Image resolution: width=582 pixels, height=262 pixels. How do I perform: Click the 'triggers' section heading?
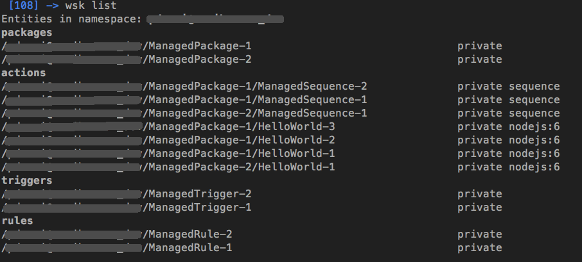point(27,181)
